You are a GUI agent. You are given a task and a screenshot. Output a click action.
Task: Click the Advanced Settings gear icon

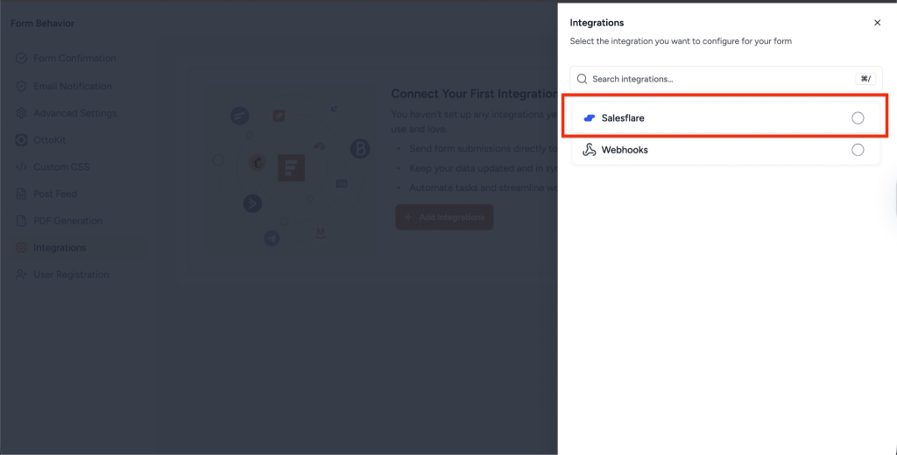click(x=22, y=113)
